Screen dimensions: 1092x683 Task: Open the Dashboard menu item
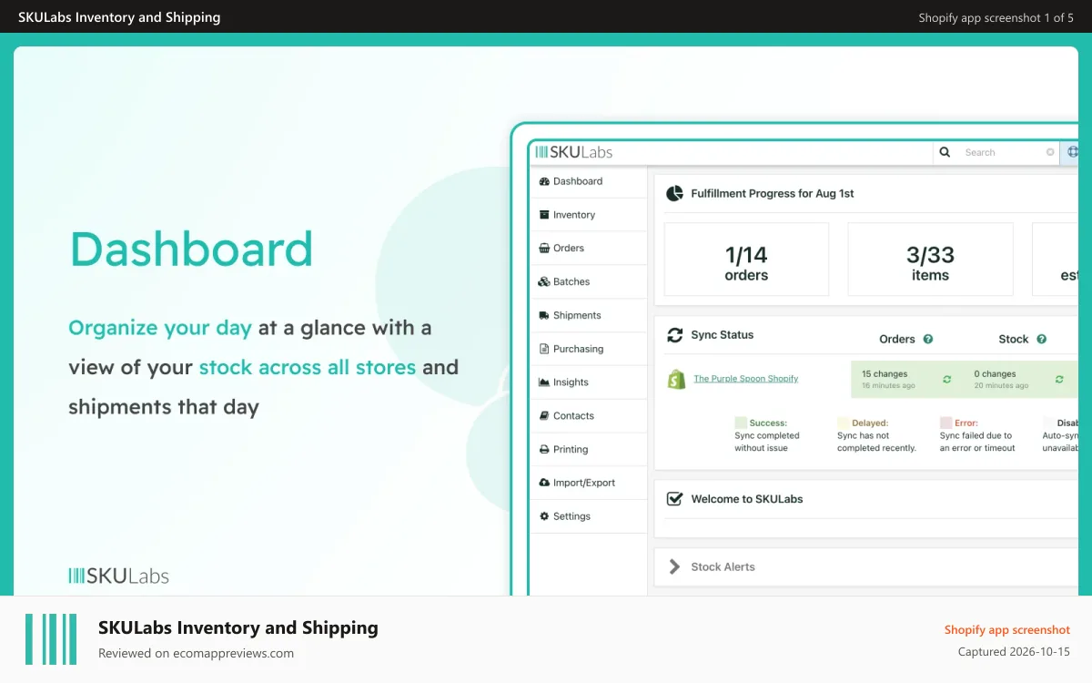tap(589, 181)
